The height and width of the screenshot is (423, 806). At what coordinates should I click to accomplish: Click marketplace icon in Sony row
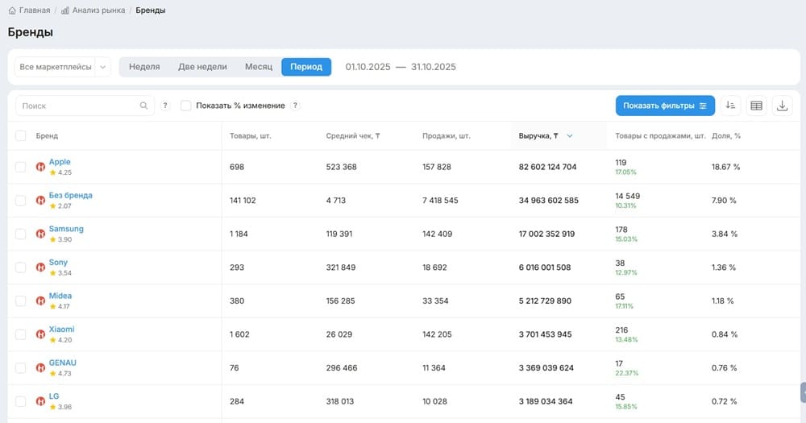pos(40,267)
